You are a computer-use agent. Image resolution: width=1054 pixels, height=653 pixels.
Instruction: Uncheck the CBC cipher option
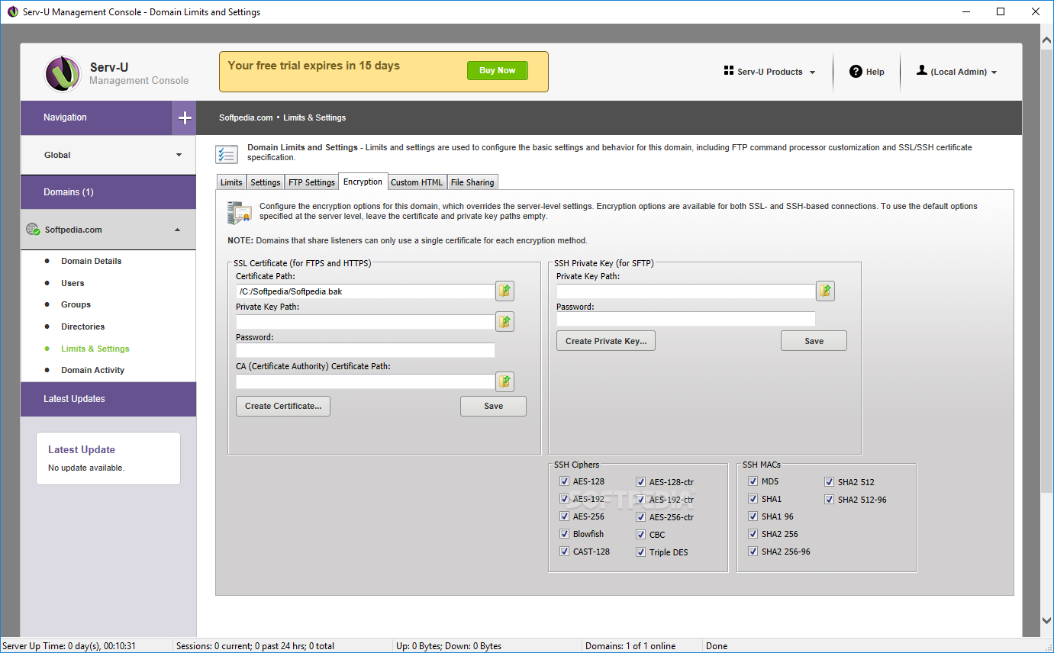coord(640,535)
